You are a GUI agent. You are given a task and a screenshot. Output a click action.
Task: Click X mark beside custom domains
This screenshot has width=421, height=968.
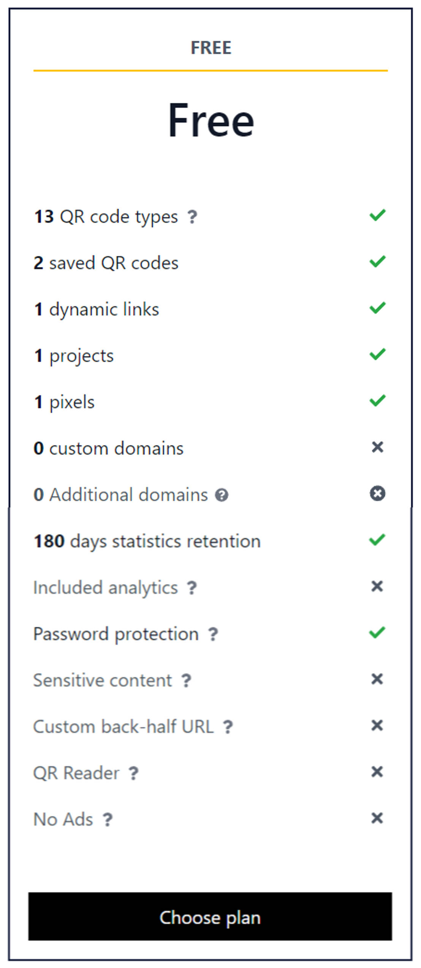(x=377, y=447)
